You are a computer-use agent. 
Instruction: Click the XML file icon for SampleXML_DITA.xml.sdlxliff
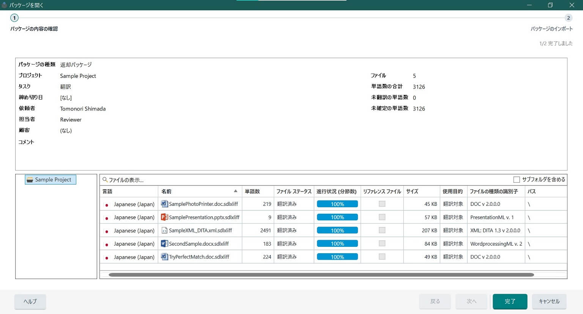(164, 230)
